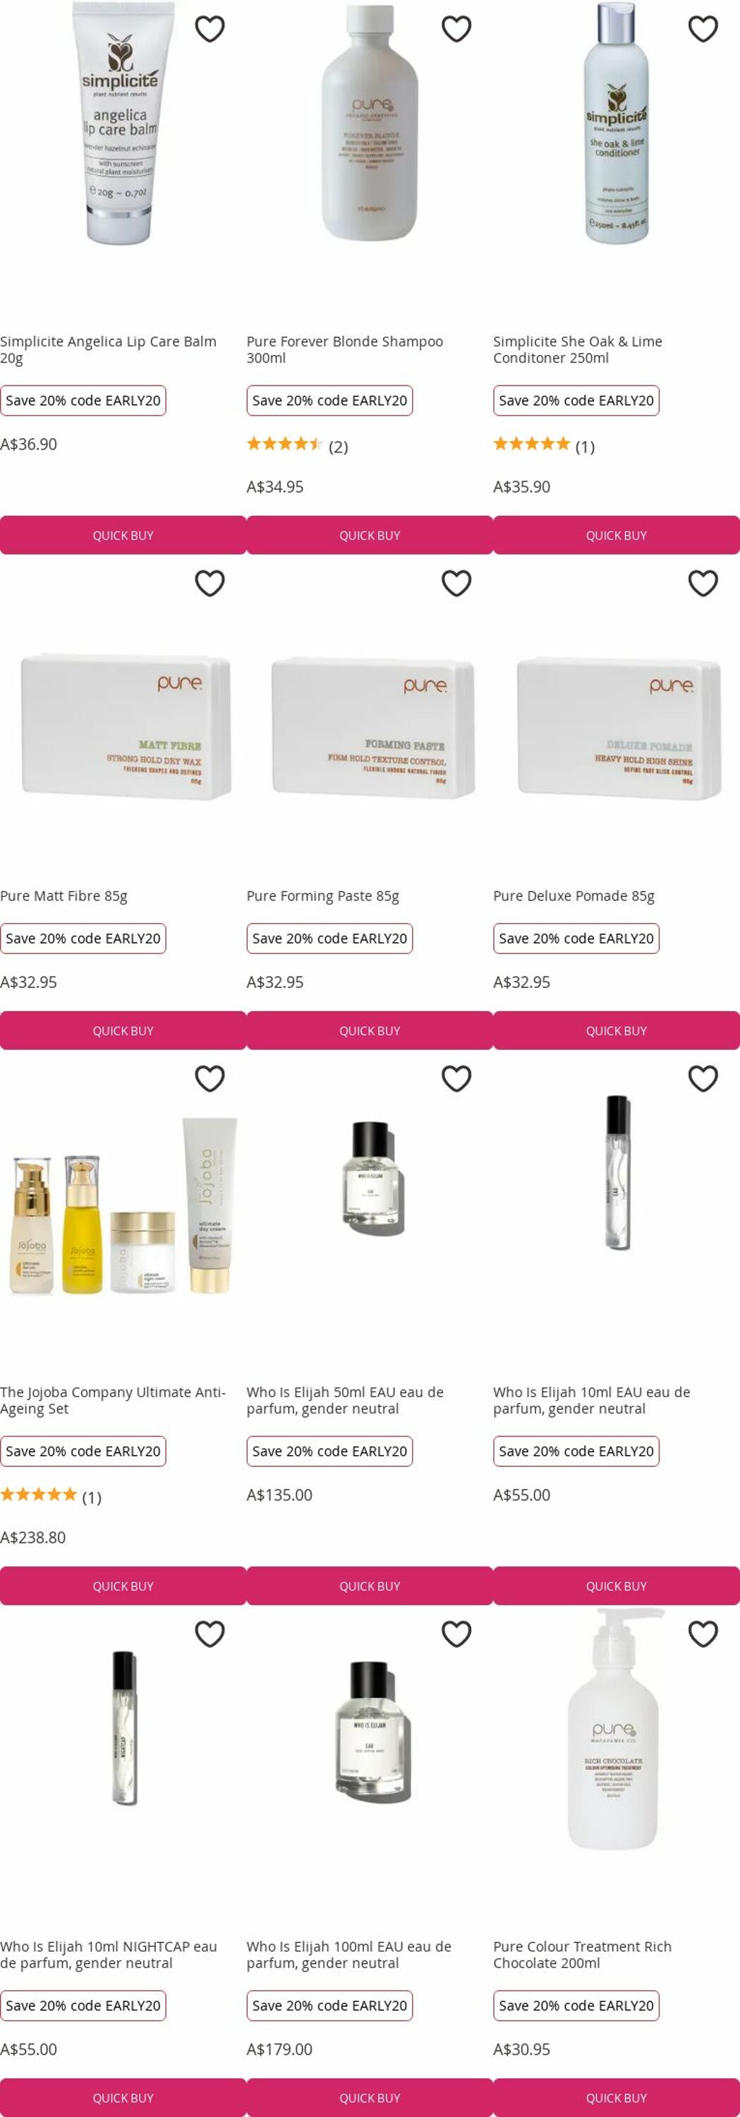
Task: View star rating reviews for Pure Forever Blonde
Action: pyautogui.click(x=297, y=445)
